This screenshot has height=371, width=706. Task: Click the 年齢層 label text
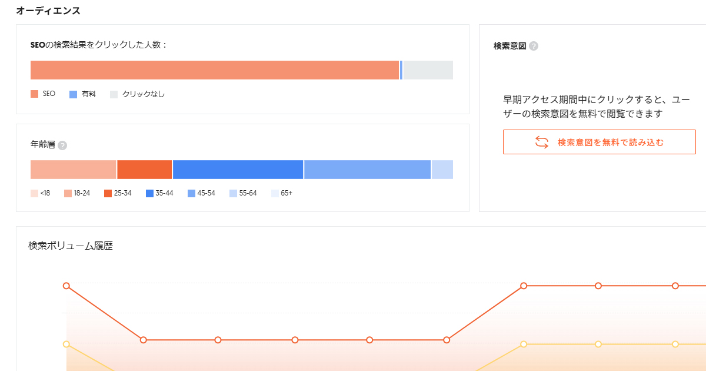pyautogui.click(x=42, y=145)
